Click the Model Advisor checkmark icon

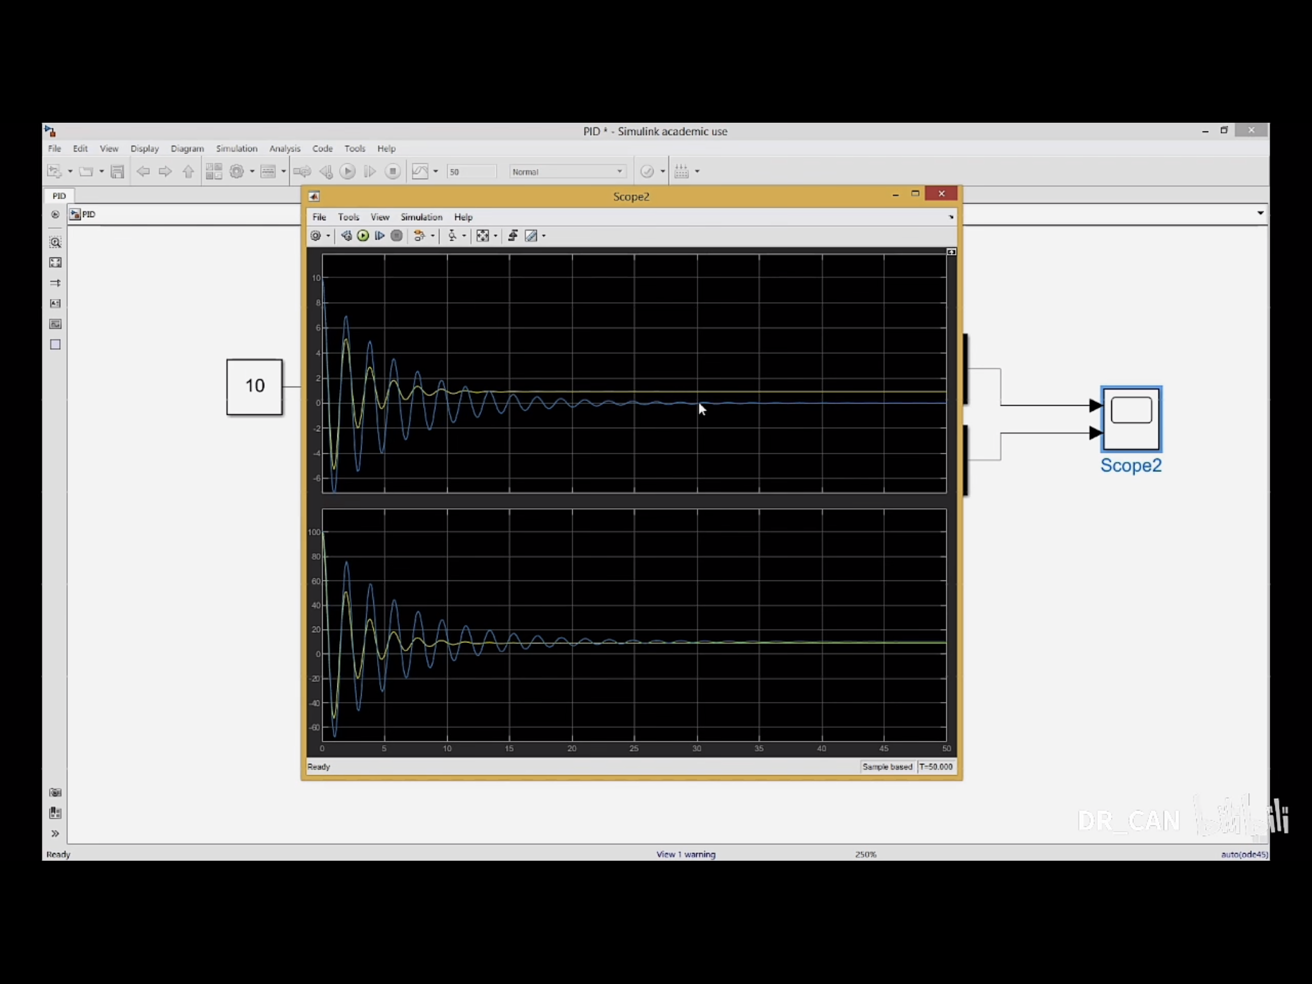coord(647,172)
